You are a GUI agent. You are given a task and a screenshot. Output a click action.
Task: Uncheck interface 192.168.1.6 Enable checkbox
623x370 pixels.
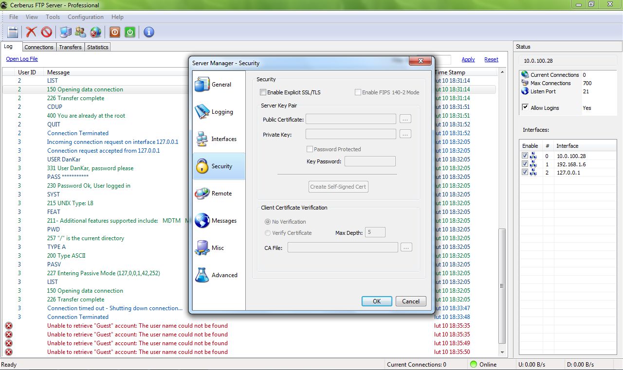525,164
